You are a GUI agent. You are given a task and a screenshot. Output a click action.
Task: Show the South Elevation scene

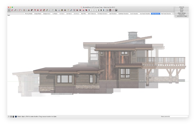pos(134,14)
